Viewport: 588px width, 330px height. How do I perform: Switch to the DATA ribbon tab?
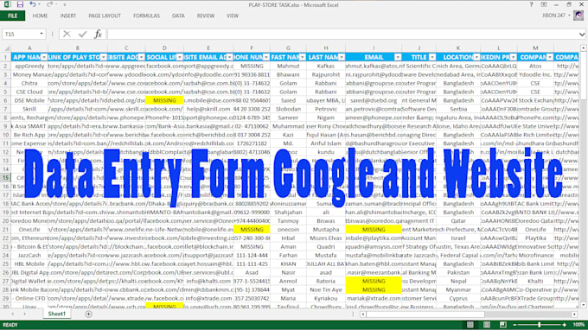point(178,16)
